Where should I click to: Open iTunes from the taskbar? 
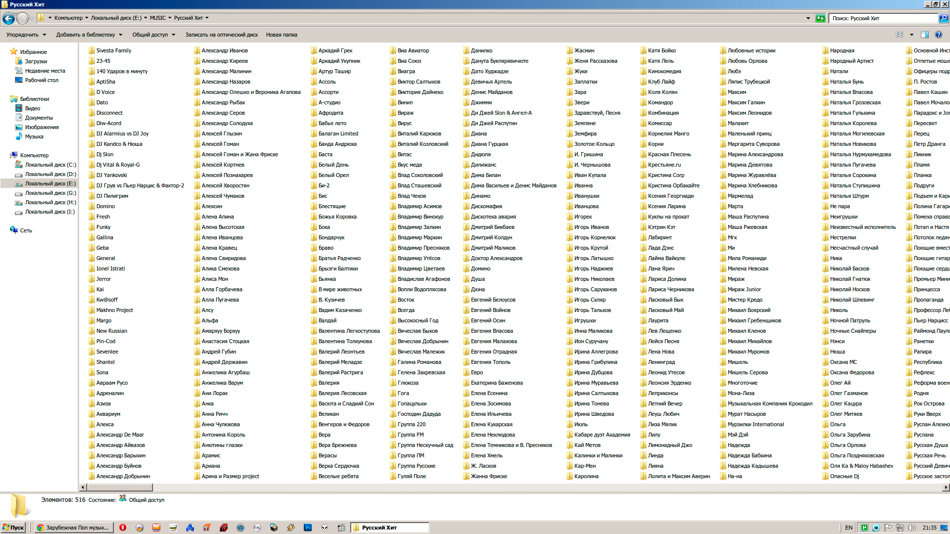coord(240,528)
